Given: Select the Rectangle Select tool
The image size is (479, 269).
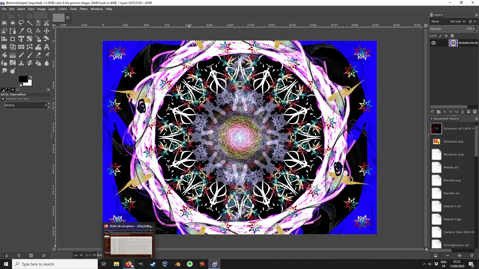Looking at the screenshot, I should pyautogui.click(x=4, y=22).
